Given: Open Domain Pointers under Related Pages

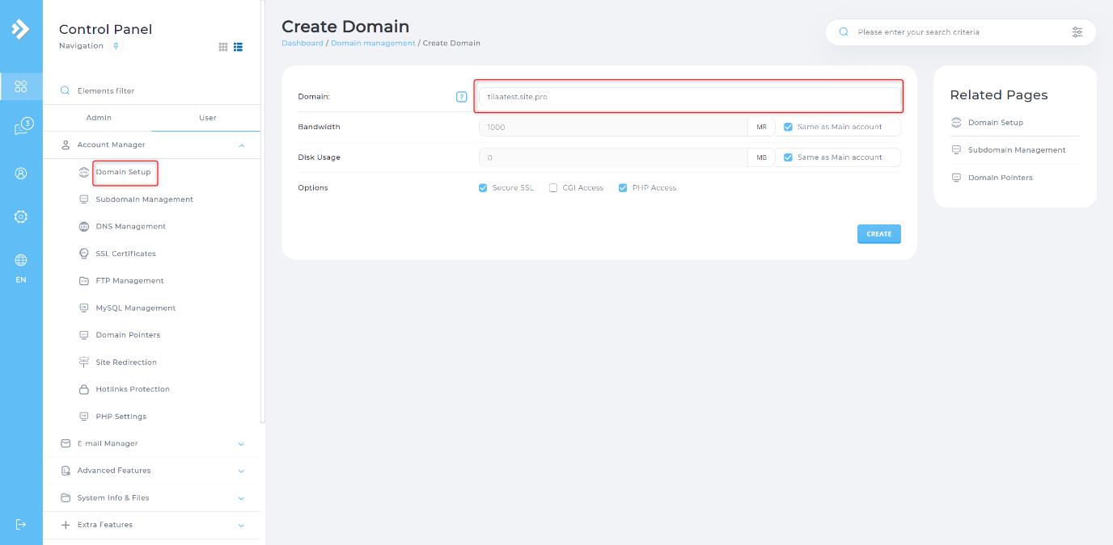Looking at the screenshot, I should tap(1001, 178).
